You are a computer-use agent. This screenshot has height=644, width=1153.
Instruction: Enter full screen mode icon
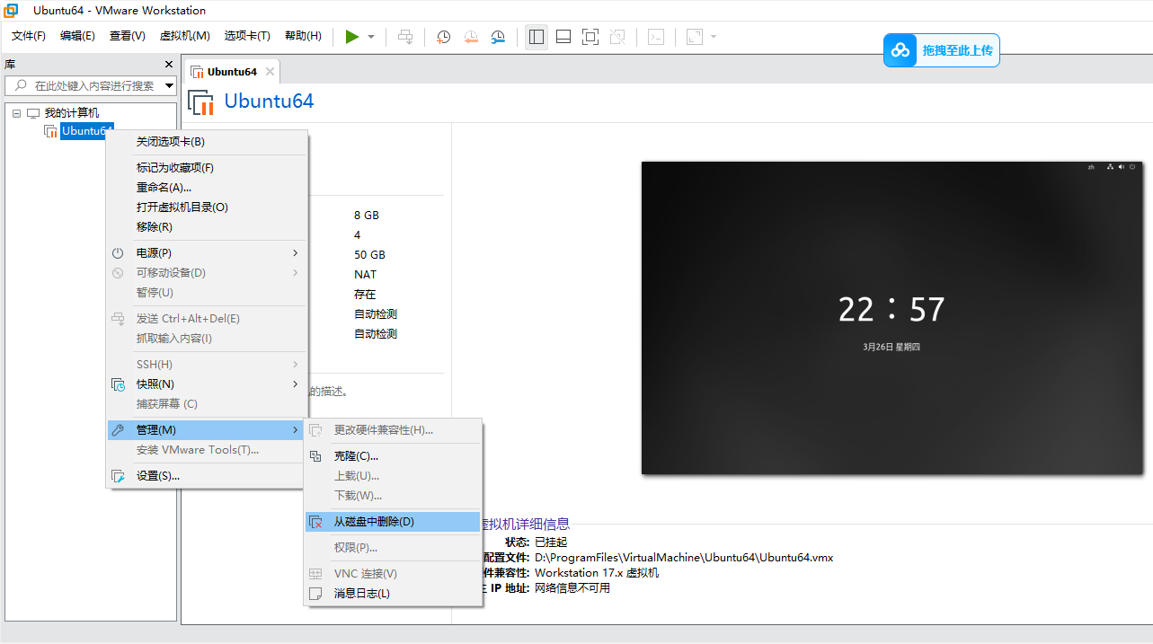pyautogui.click(x=590, y=37)
